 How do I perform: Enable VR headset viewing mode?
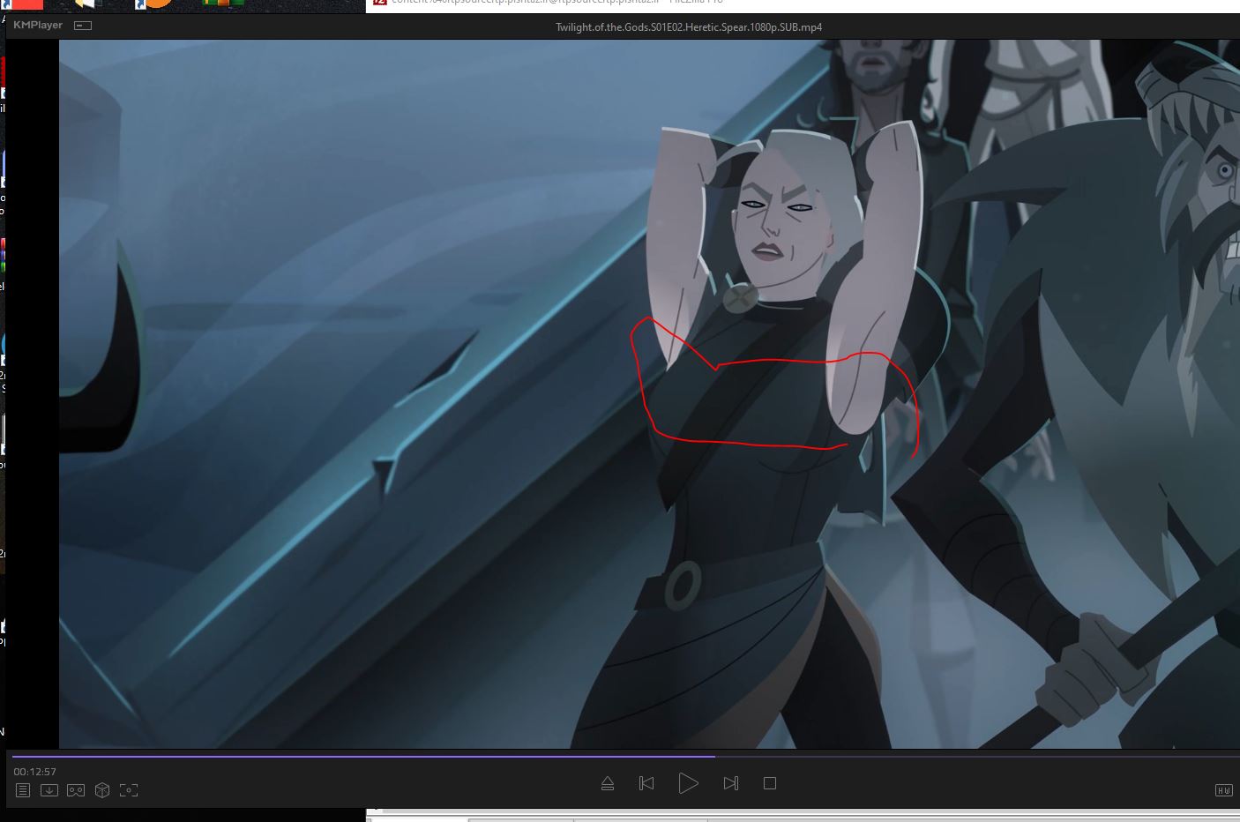click(76, 790)
